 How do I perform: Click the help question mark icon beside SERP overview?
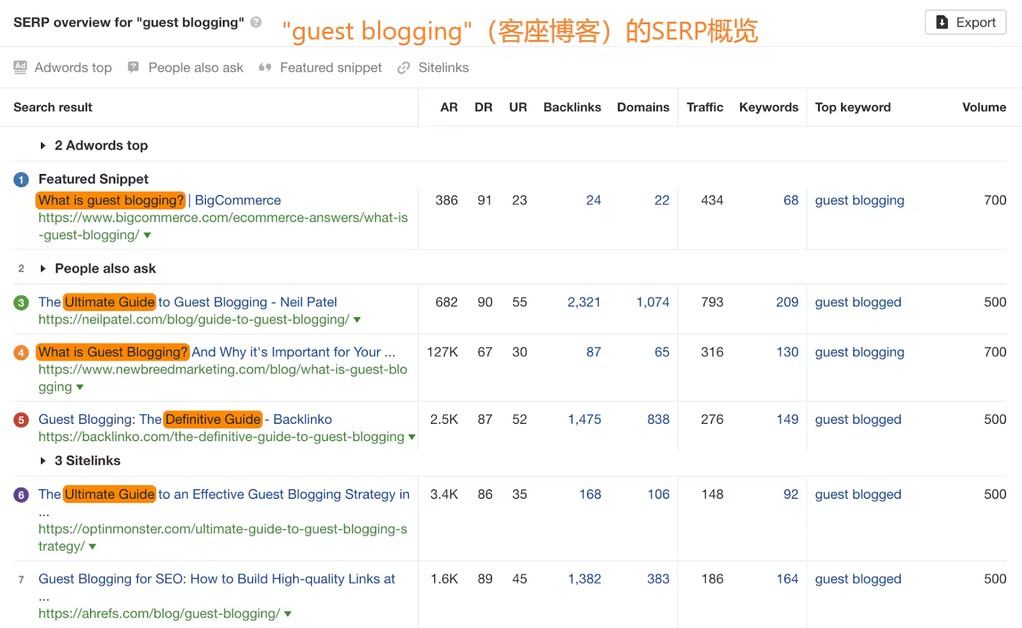coord(256,22)
